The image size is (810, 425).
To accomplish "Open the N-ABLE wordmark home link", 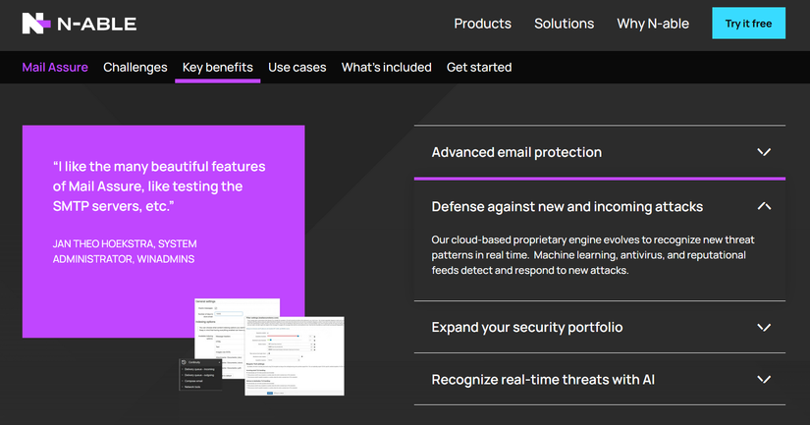I will (x=96, y=24).
